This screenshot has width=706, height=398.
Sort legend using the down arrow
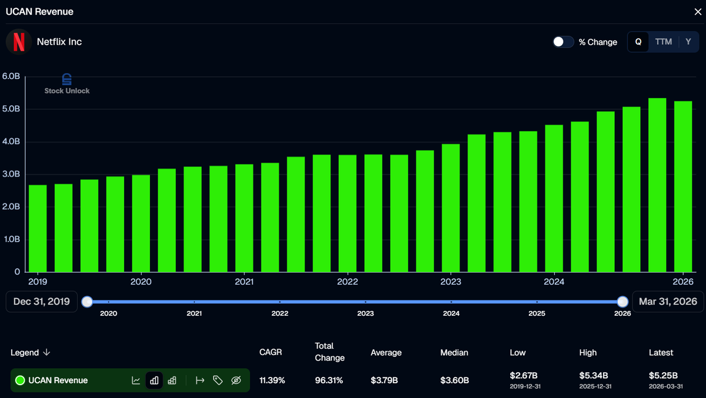coord(46,353)
